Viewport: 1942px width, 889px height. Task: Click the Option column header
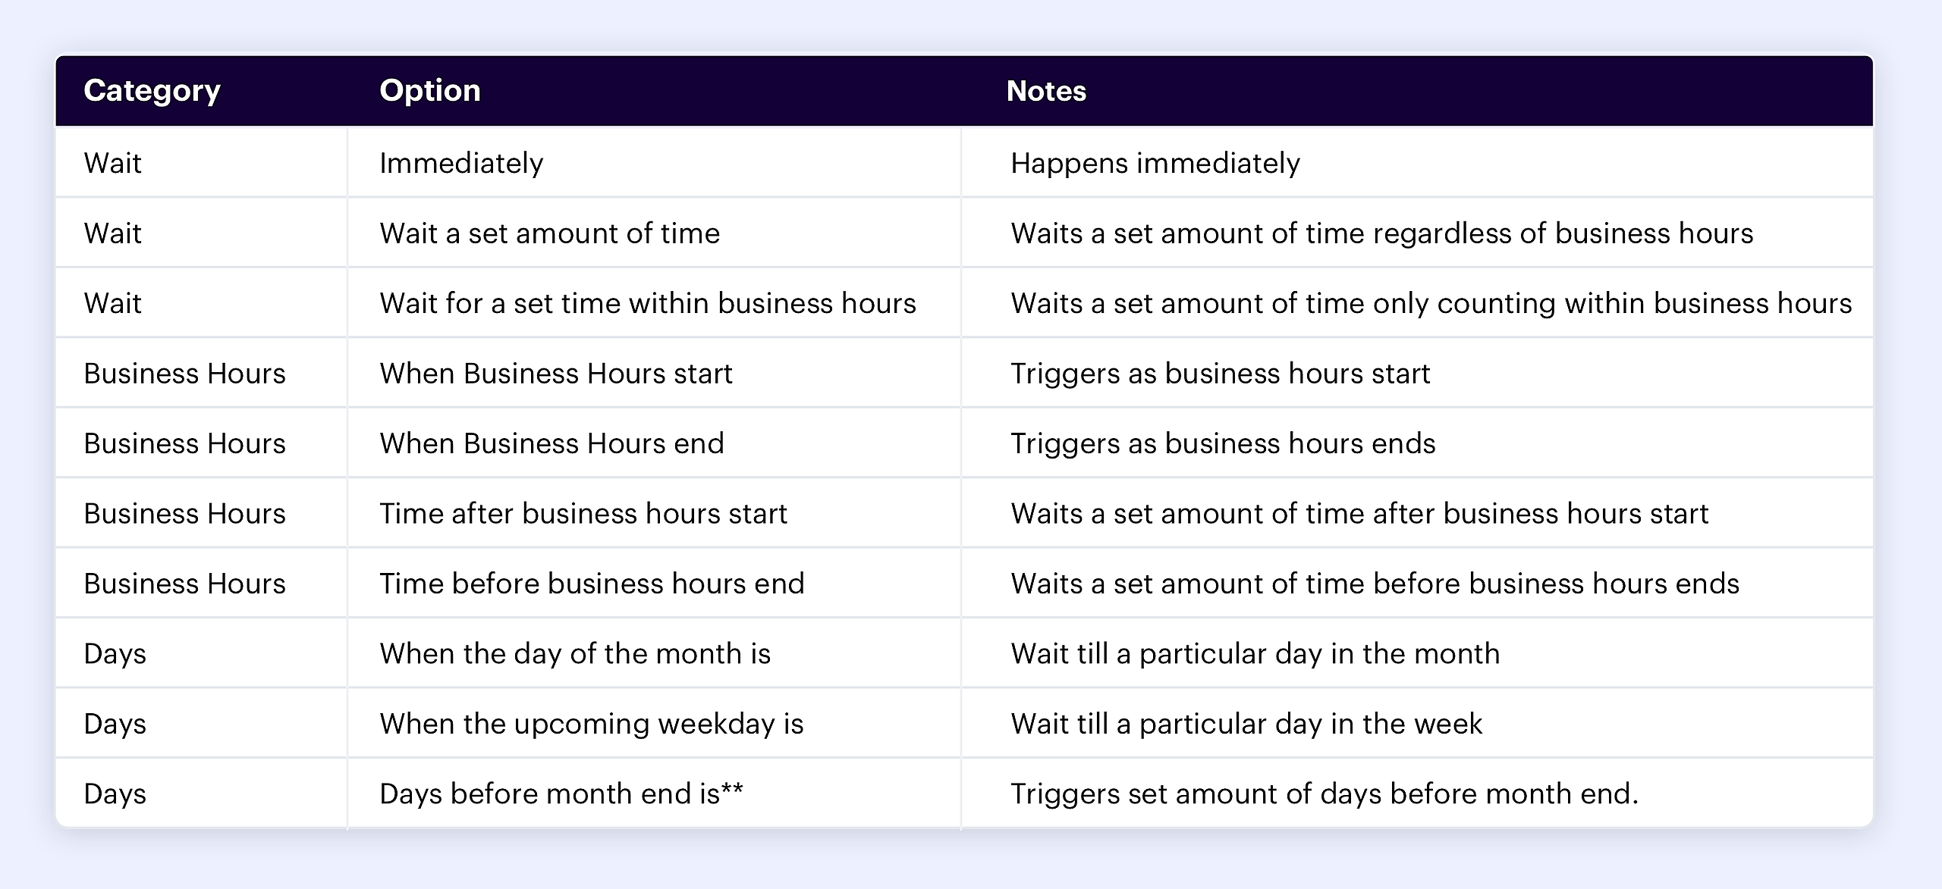tap(430, 91)
